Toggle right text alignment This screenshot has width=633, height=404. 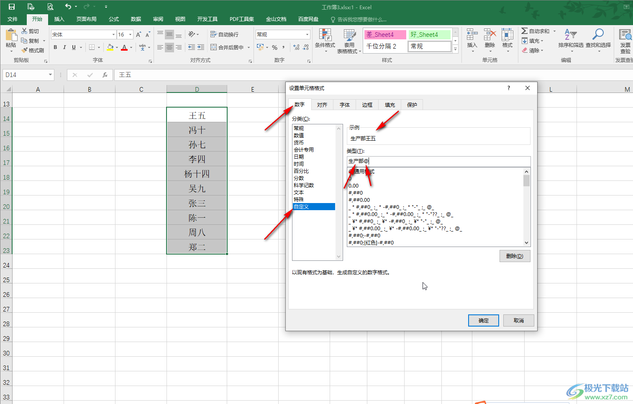click(x=179, y=47)
